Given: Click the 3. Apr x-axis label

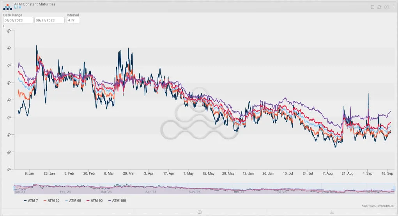Looking at the screenshot, I should click(149, 173).
